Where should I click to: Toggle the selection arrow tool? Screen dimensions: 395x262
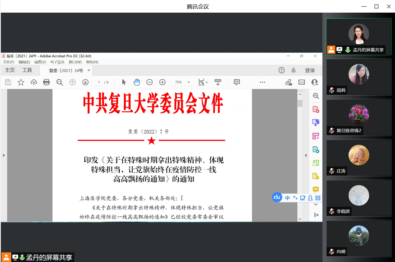pos(124,82)
